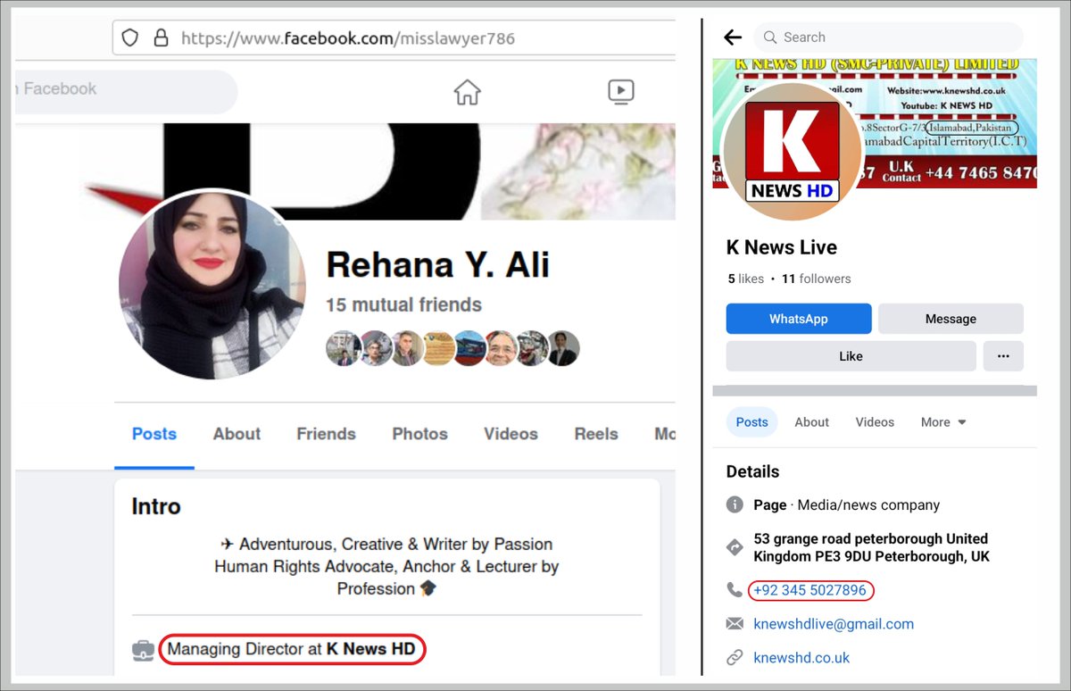Screen dimensions: 1071x691
Task: Expand the More dropdown tab
Action: 943,422
